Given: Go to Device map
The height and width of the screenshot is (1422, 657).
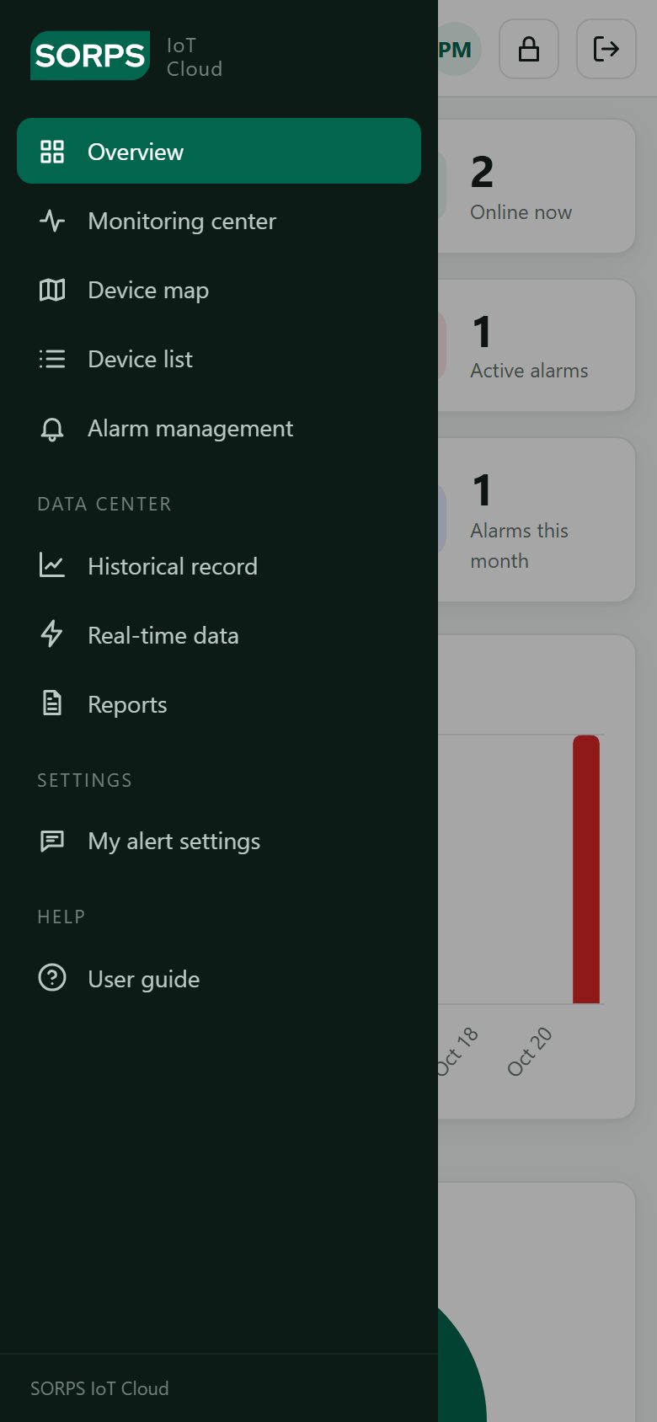Looking at the screenshot, I should click(219, 290).
